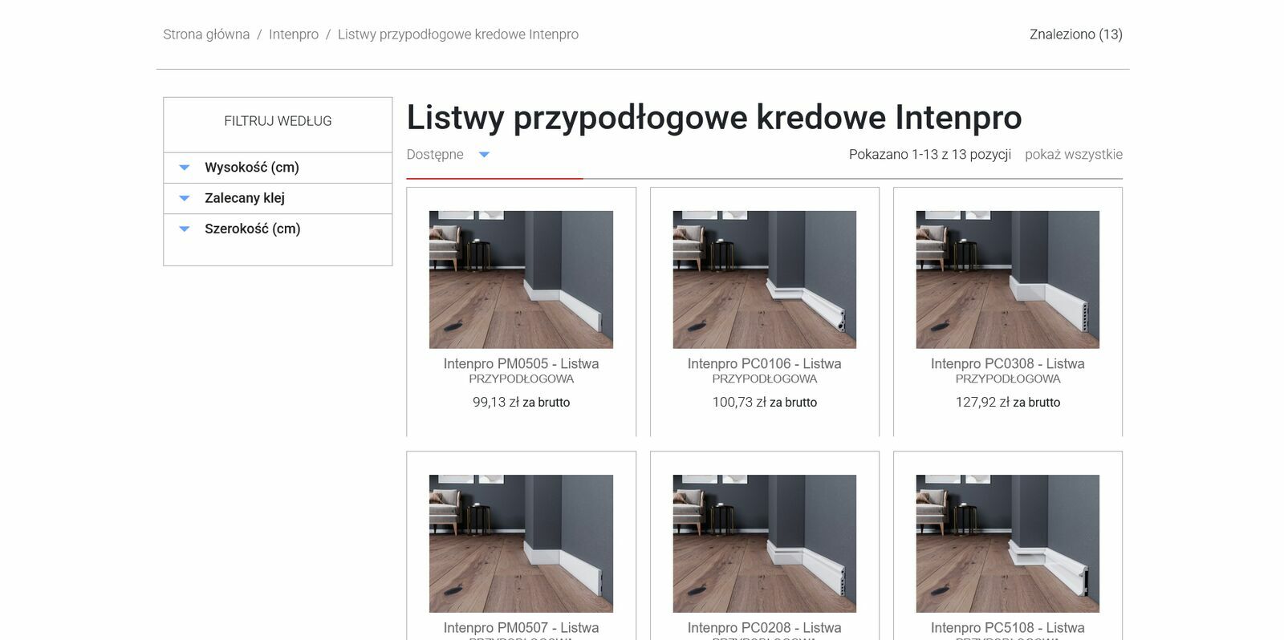This screenshot has width=1284, height=640.
Task: Click 'Znaleziono (13)' result count
Action: [x=1076, y=34]
